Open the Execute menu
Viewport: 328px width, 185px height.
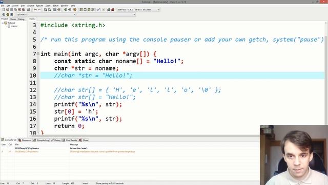pos(39,6)
